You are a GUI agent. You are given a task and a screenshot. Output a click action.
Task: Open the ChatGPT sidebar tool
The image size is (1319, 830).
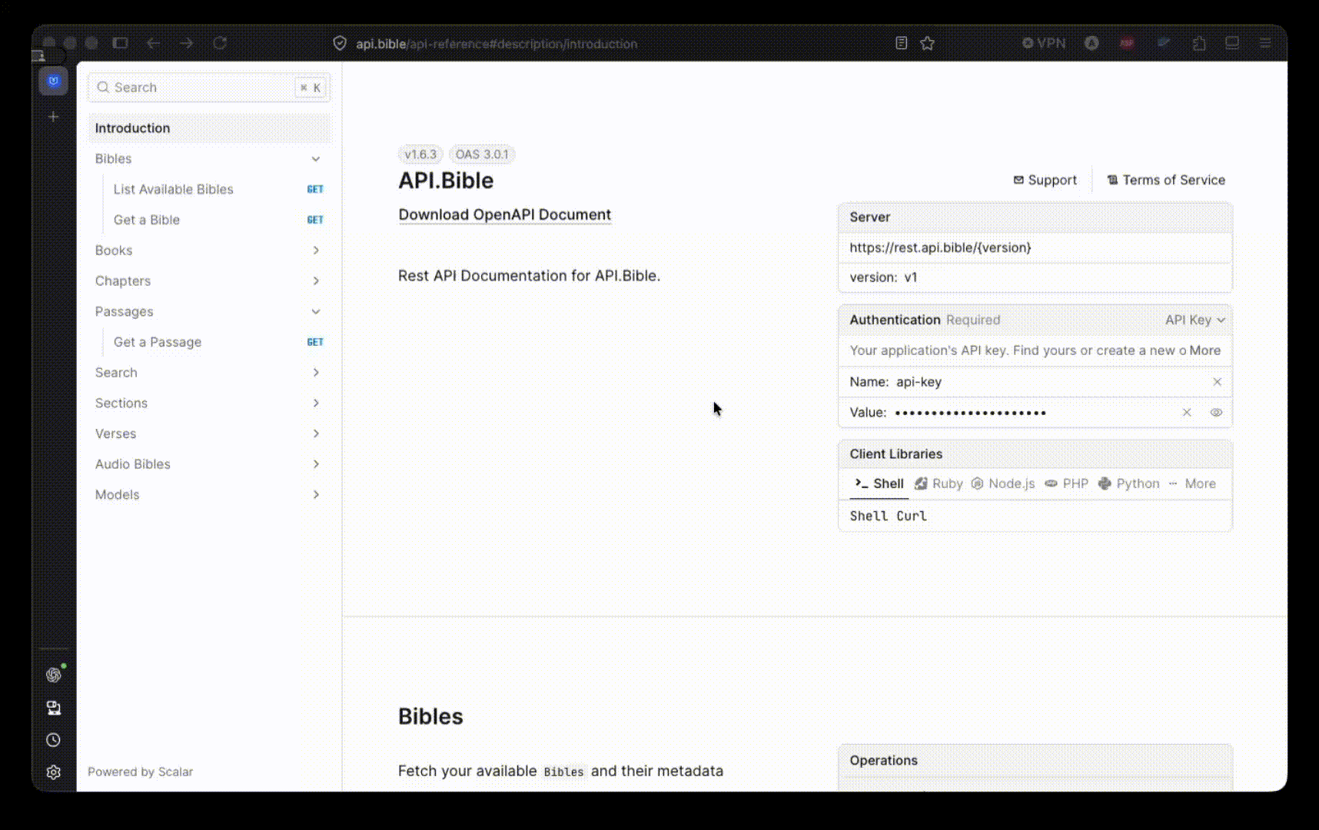(53, 675)
